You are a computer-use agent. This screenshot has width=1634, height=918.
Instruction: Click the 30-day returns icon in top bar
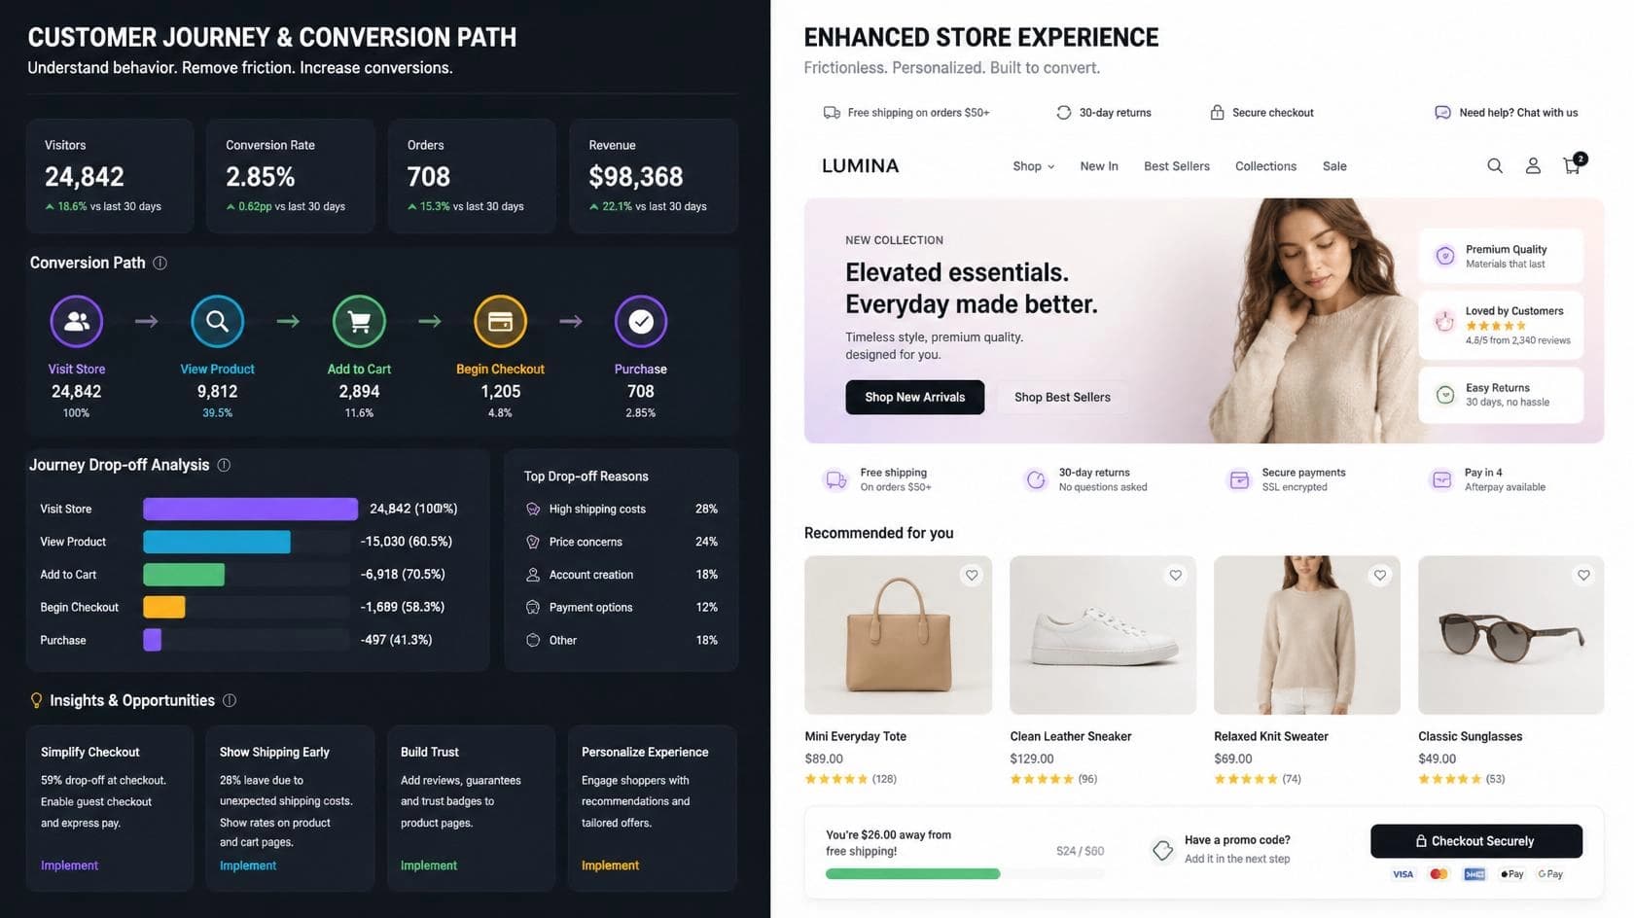click(1064, 113)
